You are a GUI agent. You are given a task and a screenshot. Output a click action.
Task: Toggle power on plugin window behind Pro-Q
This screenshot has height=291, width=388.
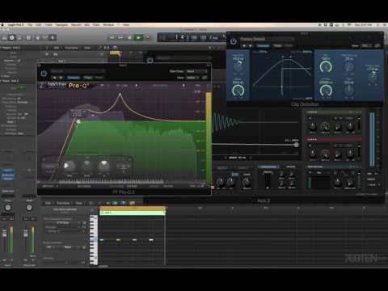tap(150, 60)
